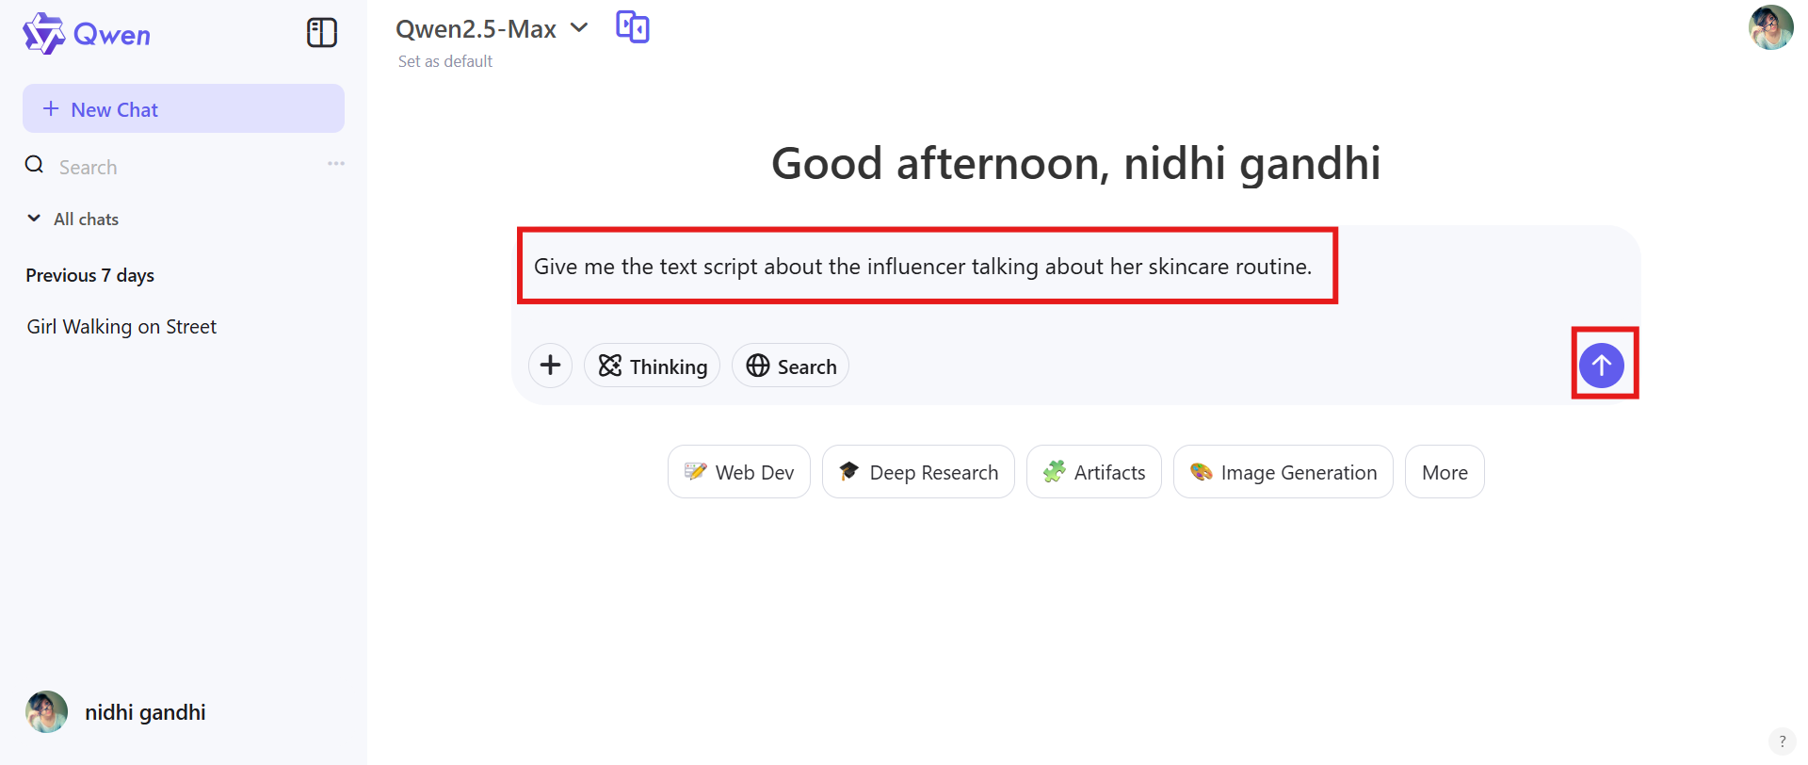
Task: Open the profile avatar in top-right
Action: click(x=1770, y=27)
